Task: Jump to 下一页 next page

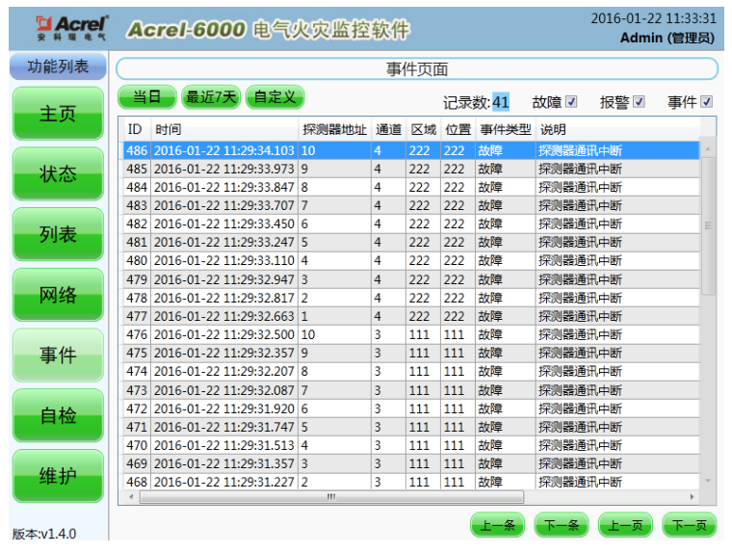Action: 689,525
